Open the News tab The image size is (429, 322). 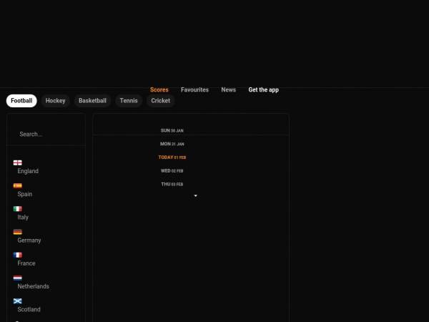coord(229,89)
